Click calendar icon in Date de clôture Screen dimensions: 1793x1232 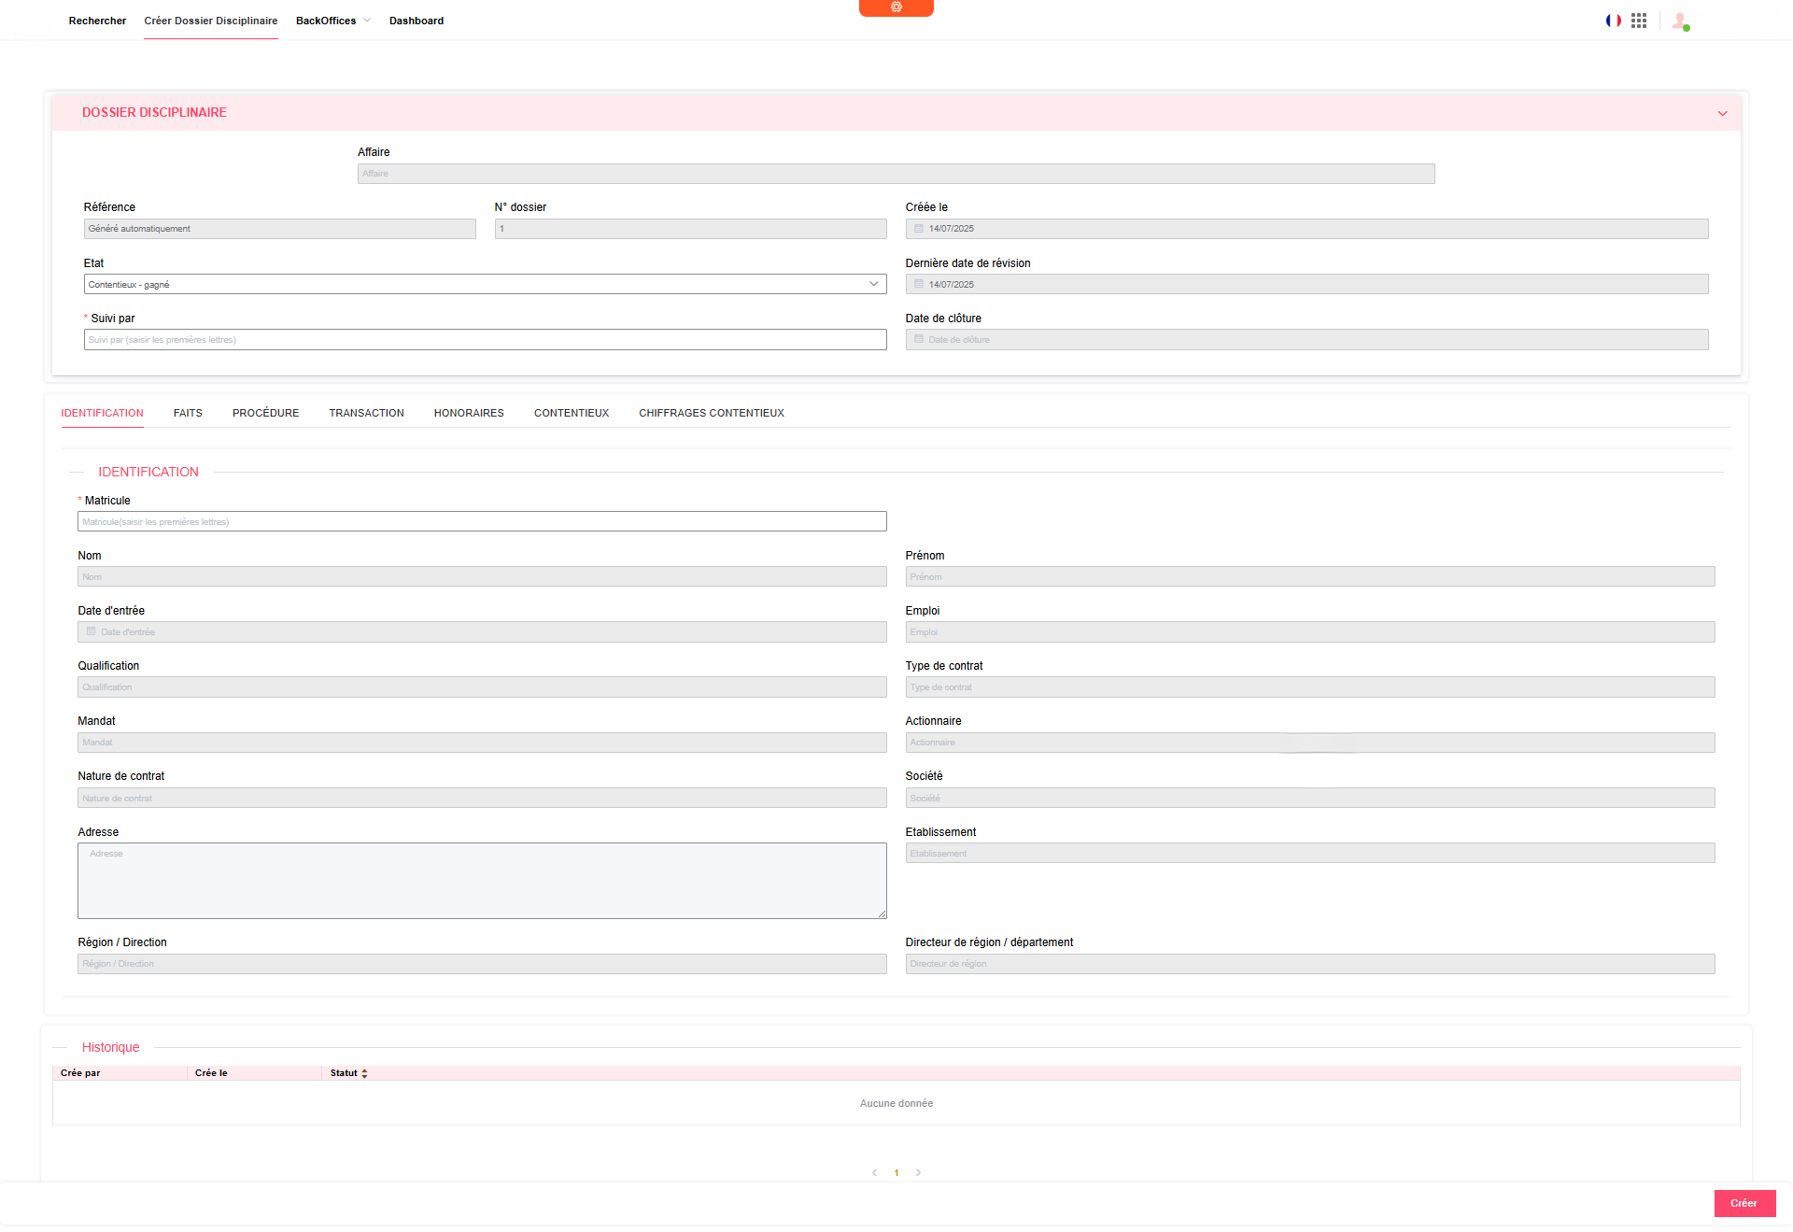(919, 339)
